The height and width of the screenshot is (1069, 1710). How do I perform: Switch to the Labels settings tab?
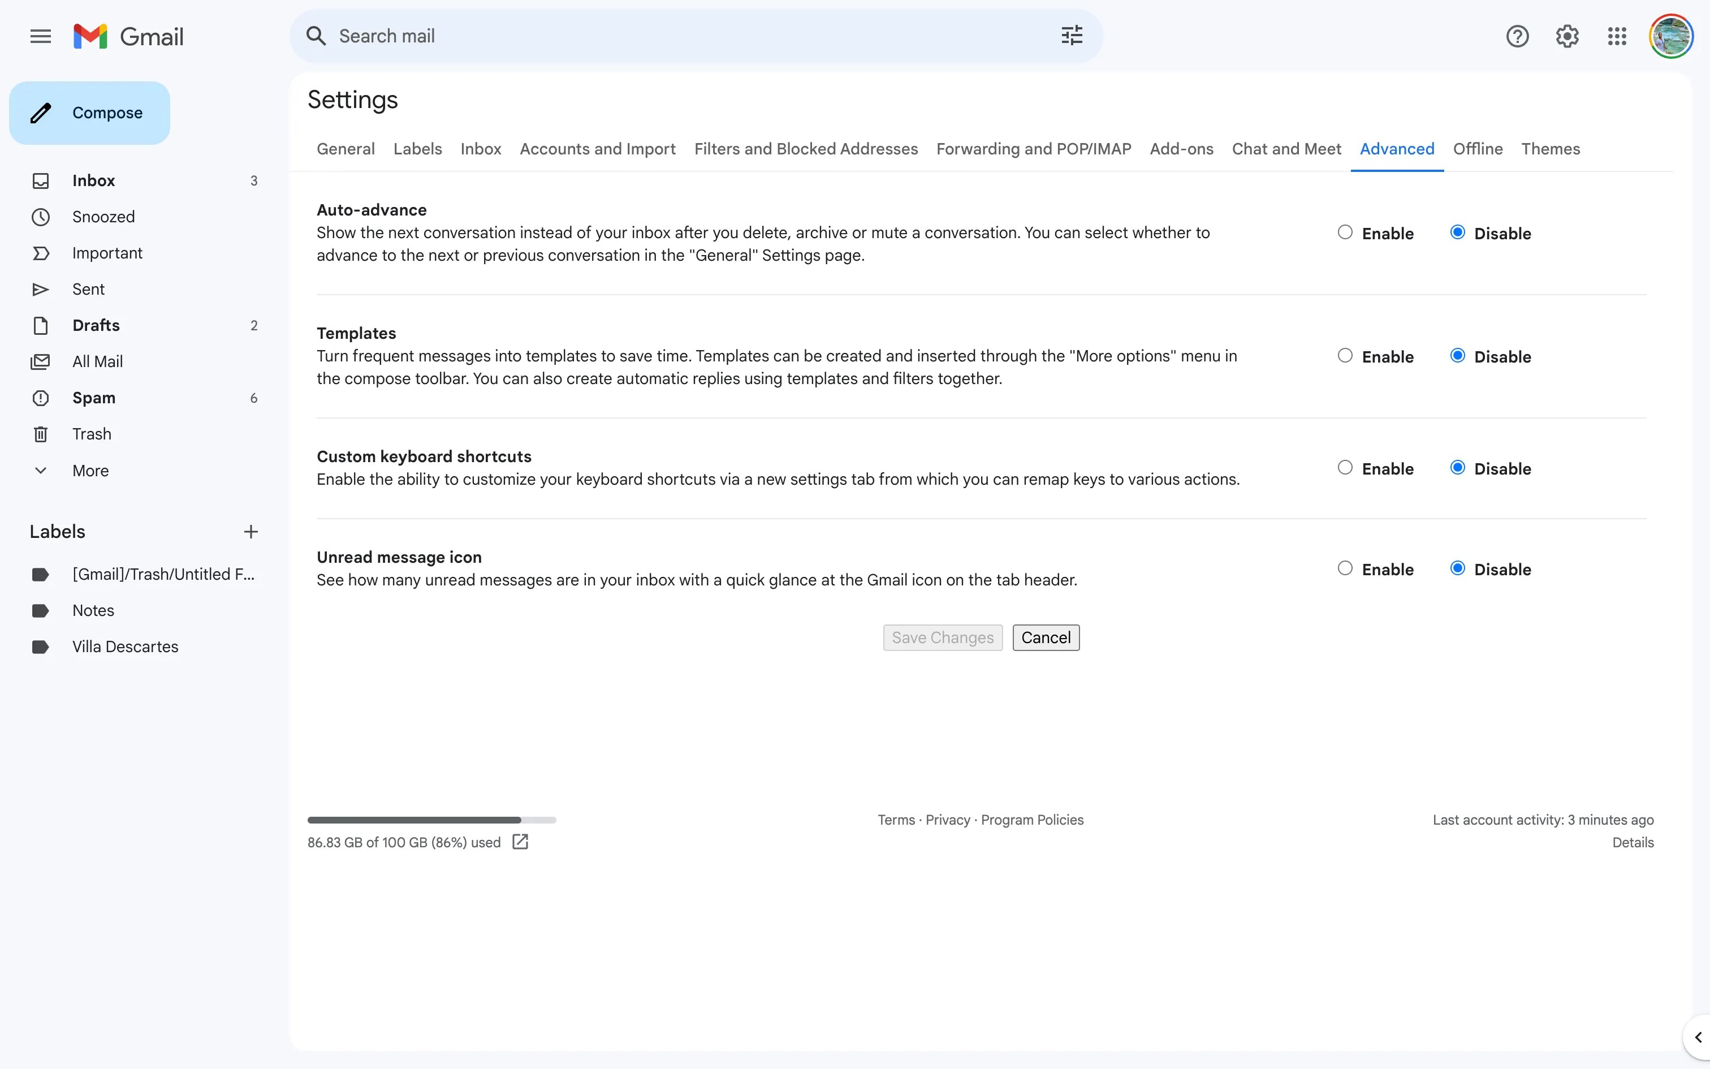click(418, 149)
